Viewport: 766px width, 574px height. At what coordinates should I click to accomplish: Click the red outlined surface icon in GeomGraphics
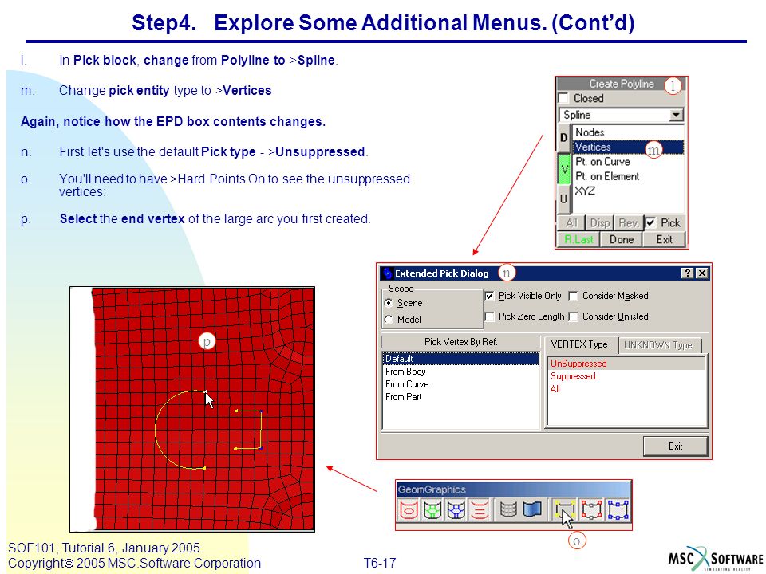coord(409,510)
